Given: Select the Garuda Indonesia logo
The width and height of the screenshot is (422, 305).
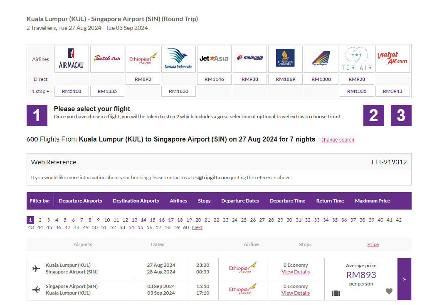Looking at the screenshot, I should pos(178,59).
